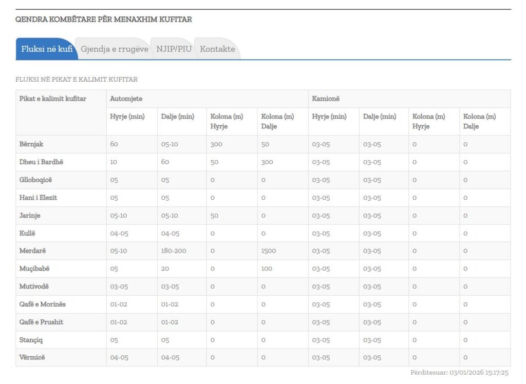Click the Automjete column group header
This screenshot has width=526, height=384.
click(x=126, y=99)
